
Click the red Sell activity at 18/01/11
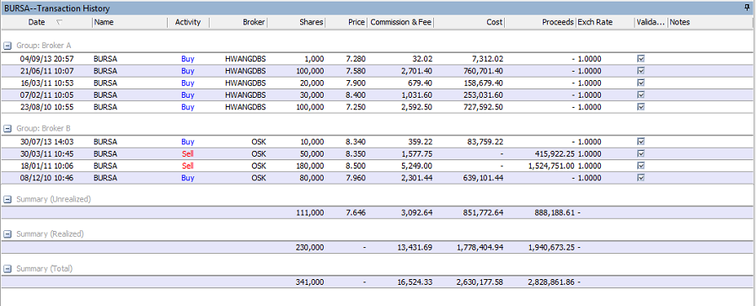click(188, 166)
